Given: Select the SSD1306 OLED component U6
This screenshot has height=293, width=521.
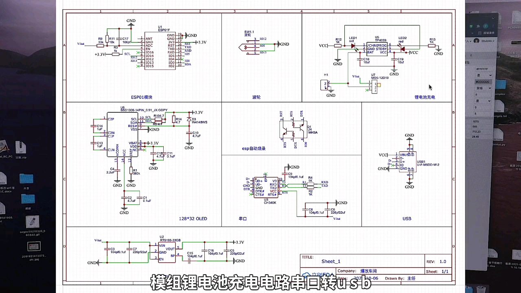Looking at the screenshot, I should pyautogui.click(x=123, y=134).
